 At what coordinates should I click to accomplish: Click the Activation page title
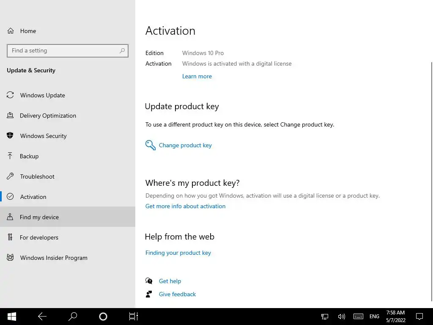[170, 30]
